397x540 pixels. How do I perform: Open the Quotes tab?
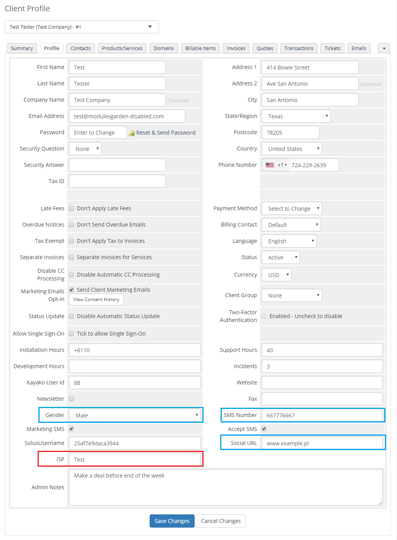(x=265, y=48)
